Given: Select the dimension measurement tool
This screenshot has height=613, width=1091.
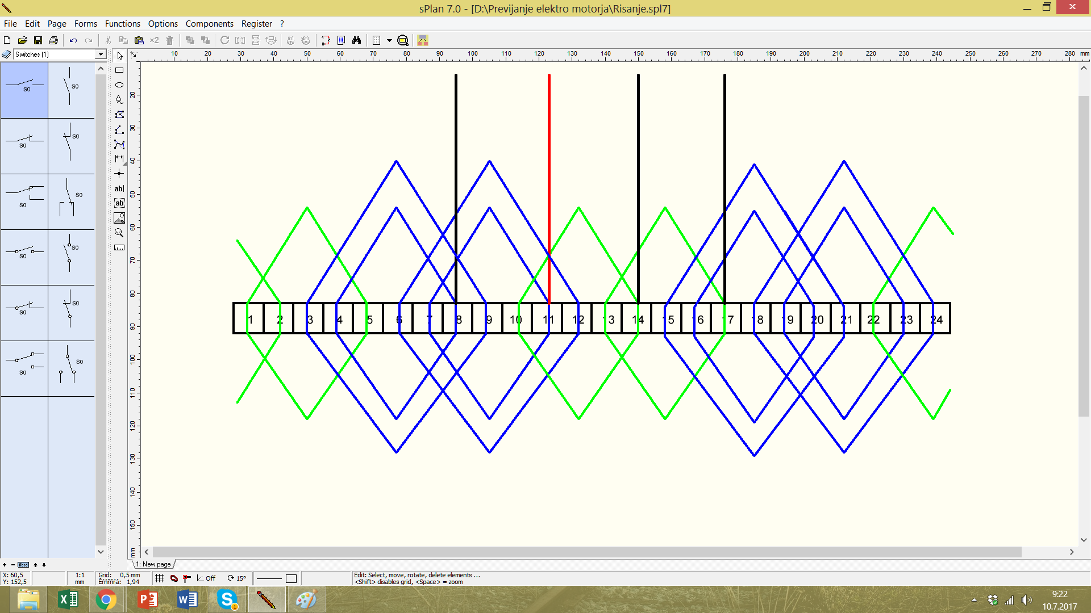Looking at the screenshot, I should (119, 159).
